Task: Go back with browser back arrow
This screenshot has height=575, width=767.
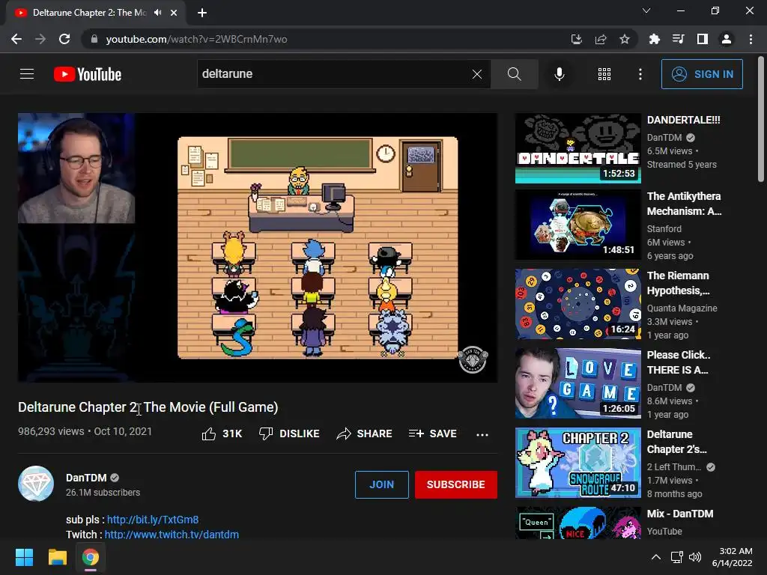Action: point(16,39)
